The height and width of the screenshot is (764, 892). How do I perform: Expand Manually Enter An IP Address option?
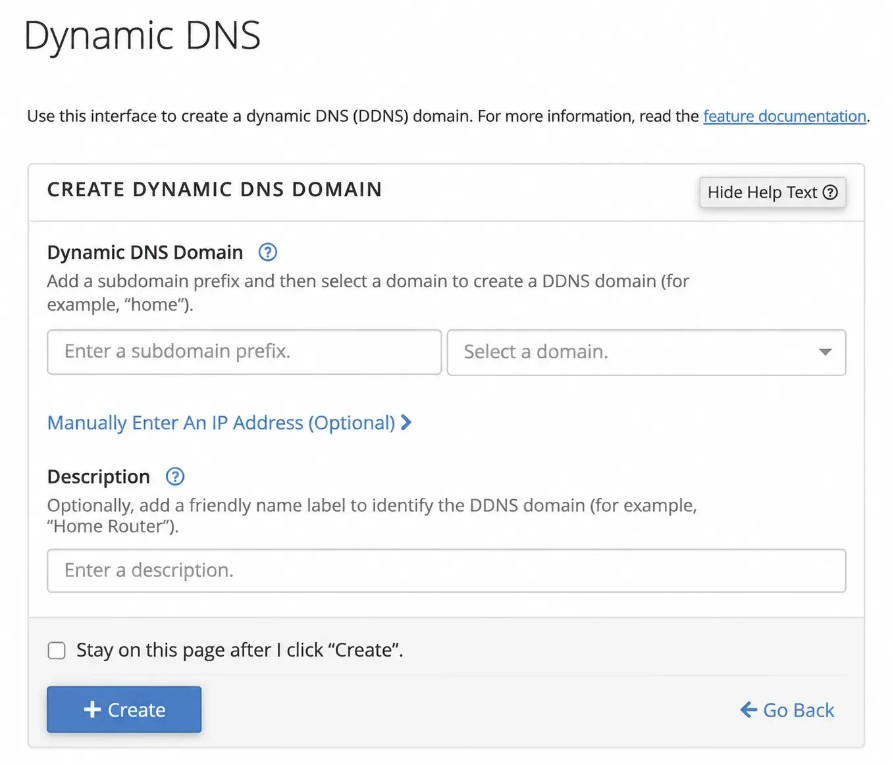[229, 423]
